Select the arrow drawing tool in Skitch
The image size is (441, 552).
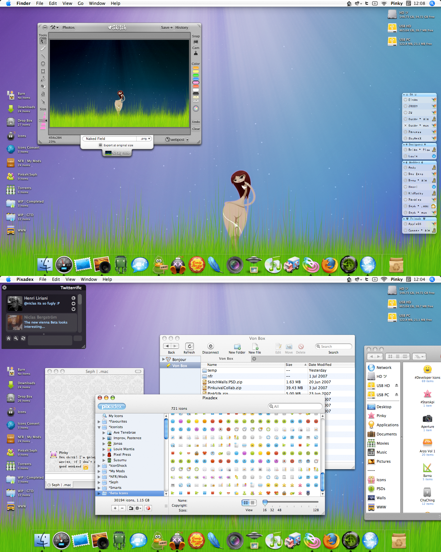coord(43,102)
